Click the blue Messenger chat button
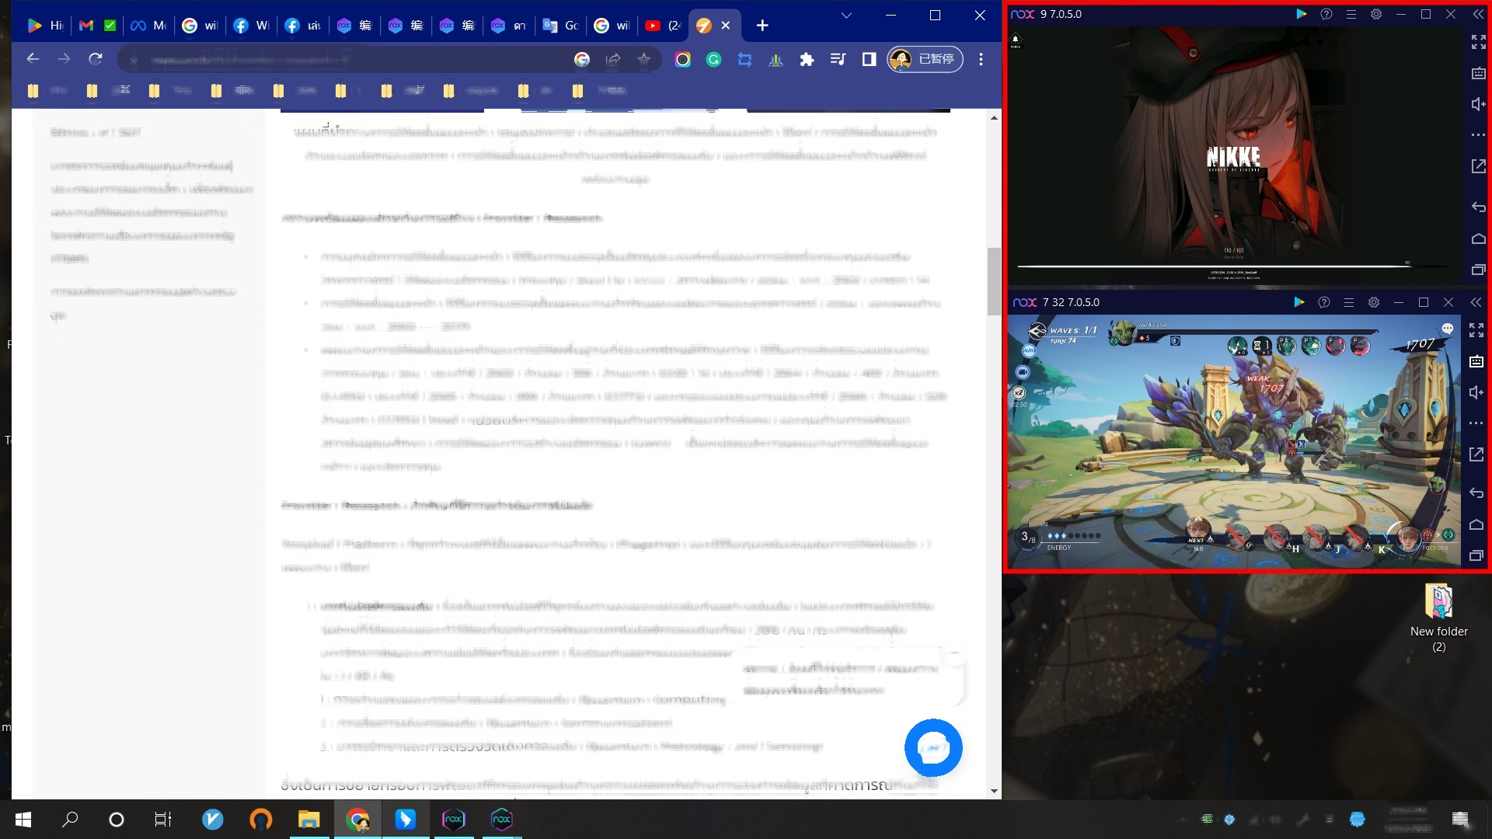This screenshot has height=839, width=1492. 933,747
